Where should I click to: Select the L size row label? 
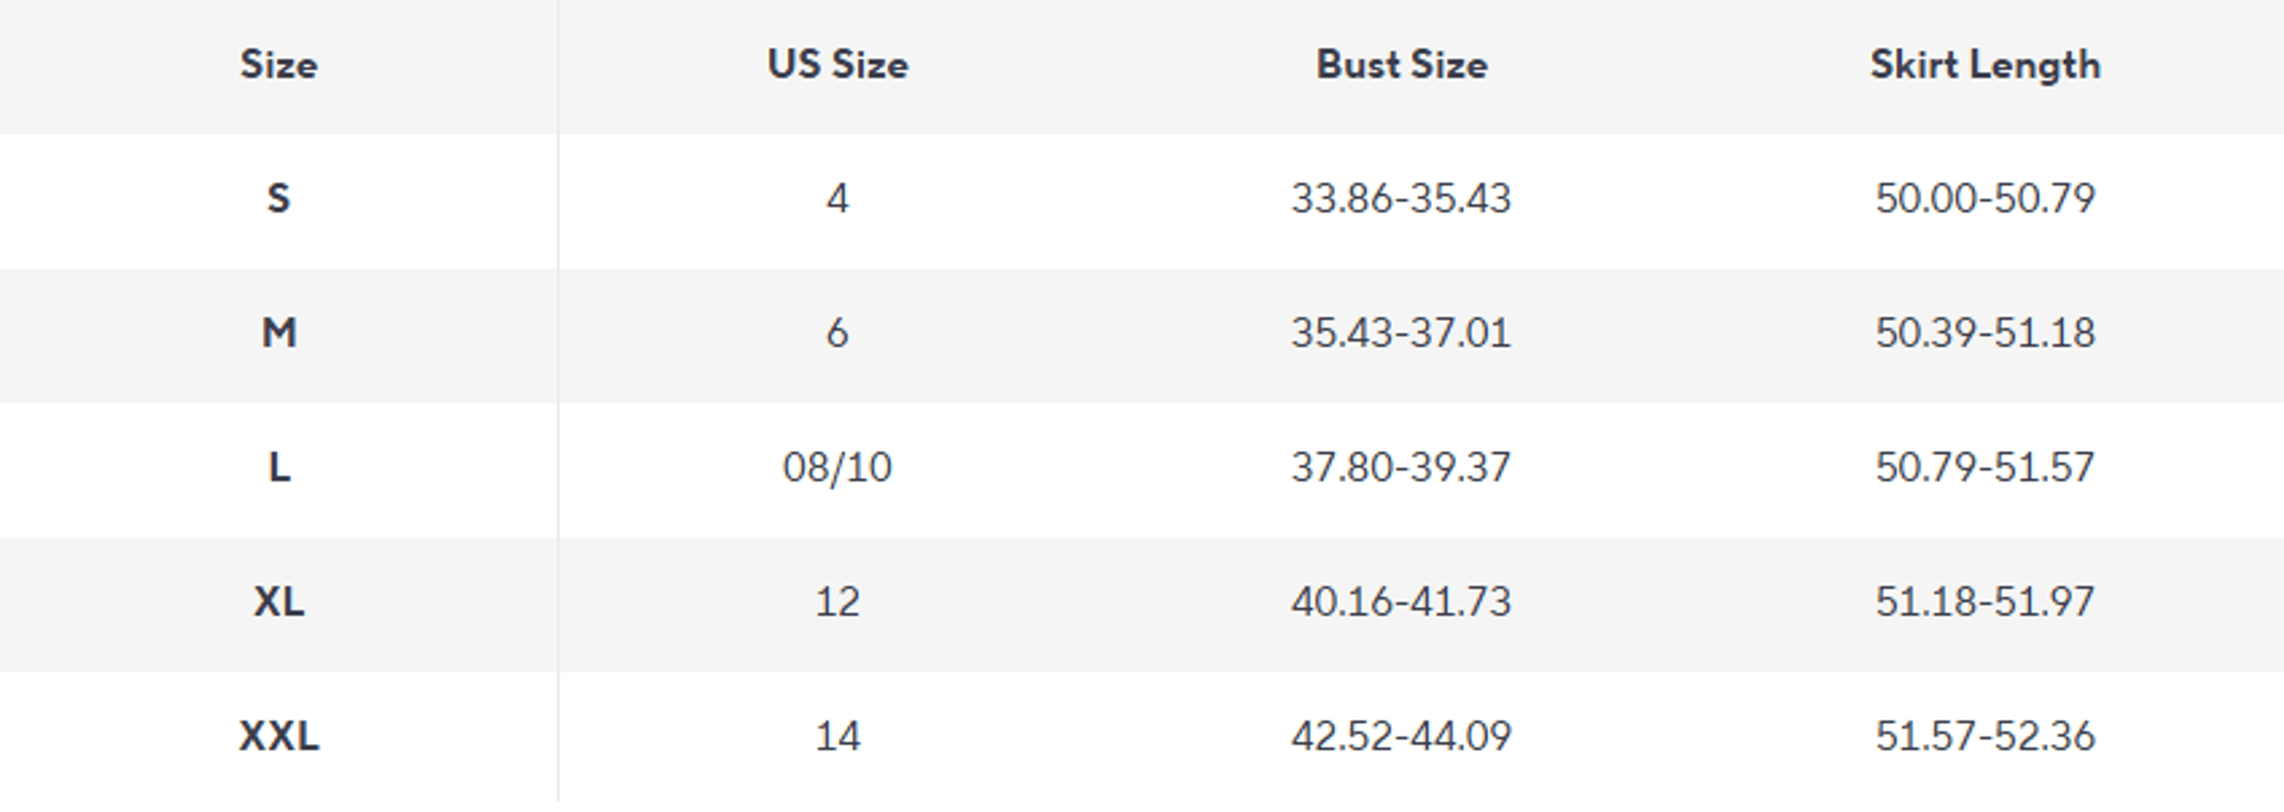pos(278,467)
